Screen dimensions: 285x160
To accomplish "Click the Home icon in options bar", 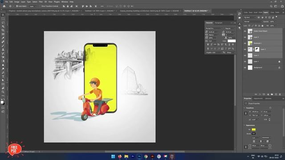I will [4, 6].
